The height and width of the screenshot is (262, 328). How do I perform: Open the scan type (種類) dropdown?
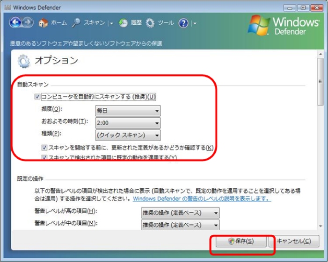coord(128,135)
